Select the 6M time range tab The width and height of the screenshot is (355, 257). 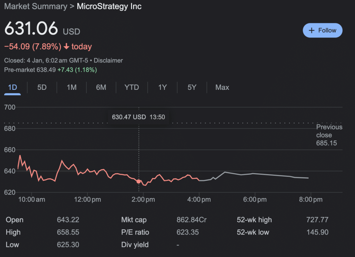point(101,87)
